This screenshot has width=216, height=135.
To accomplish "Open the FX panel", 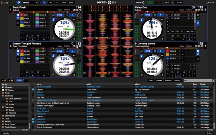I will (x=58, y=2).
